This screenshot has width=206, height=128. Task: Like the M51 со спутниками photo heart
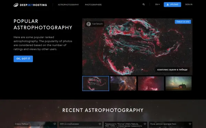(100, 124)
